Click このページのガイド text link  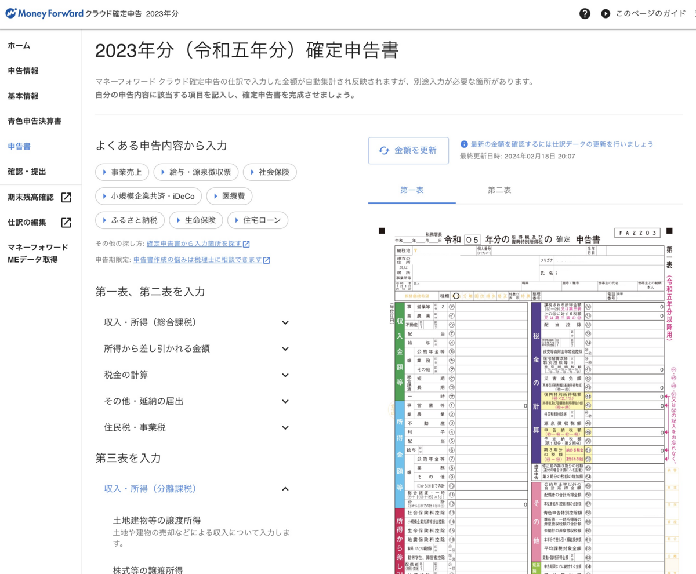click(651, 13)
